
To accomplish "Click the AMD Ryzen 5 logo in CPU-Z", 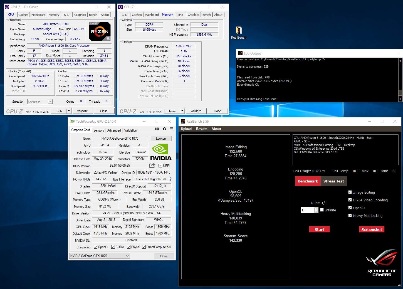I will tap(100, 31).
